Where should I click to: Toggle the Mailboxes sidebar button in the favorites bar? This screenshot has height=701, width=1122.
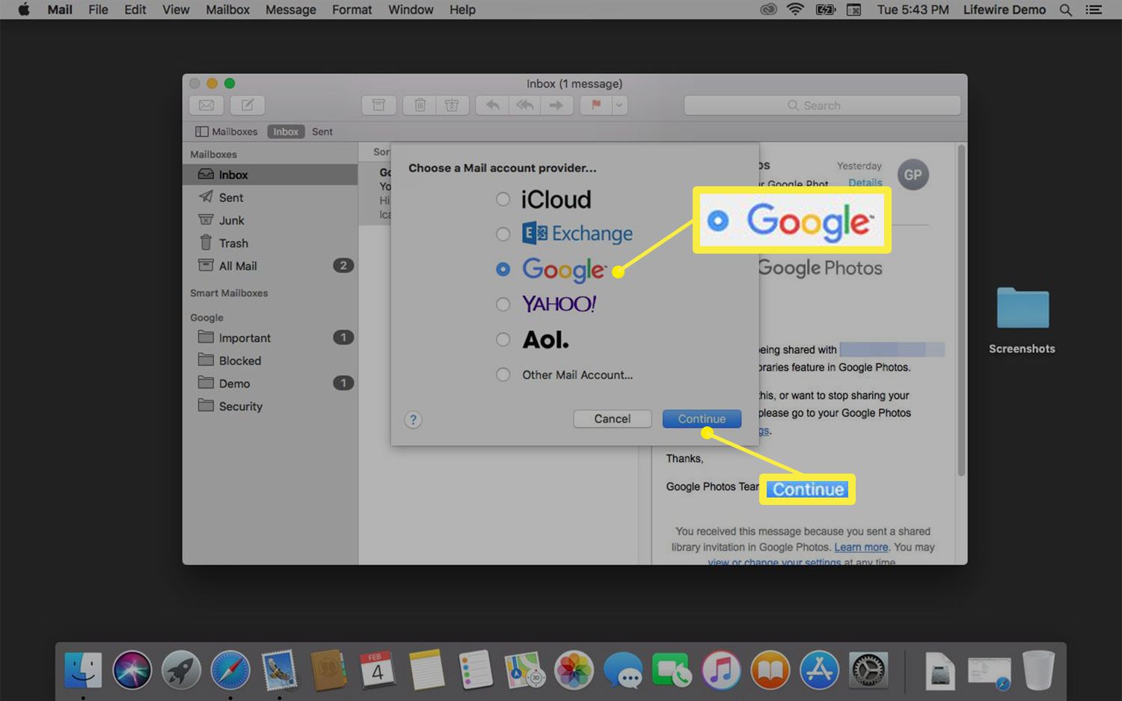click(226, 132)
